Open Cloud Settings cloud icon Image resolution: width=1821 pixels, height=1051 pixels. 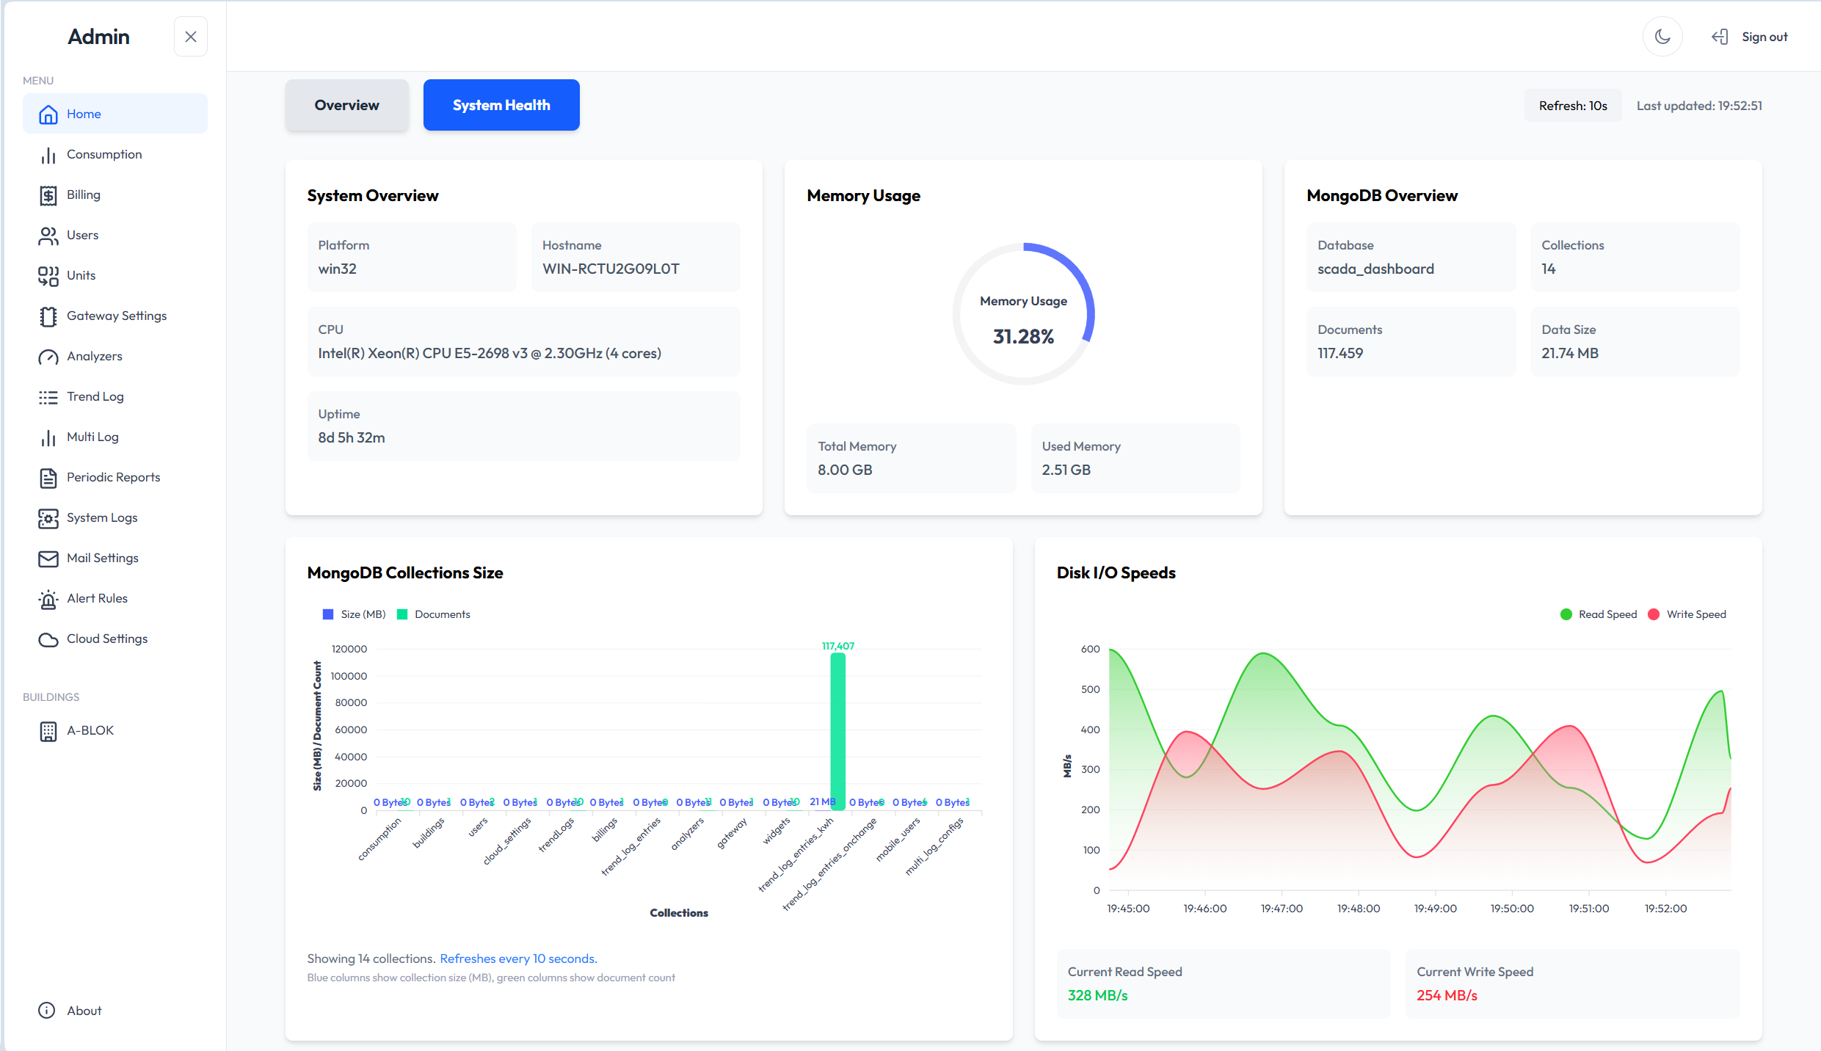pyautogui.click(x=48, y=639)
